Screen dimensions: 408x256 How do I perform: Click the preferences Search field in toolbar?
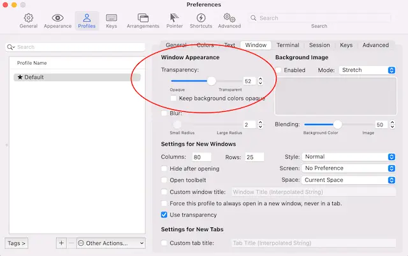click(x=319, y=18)
